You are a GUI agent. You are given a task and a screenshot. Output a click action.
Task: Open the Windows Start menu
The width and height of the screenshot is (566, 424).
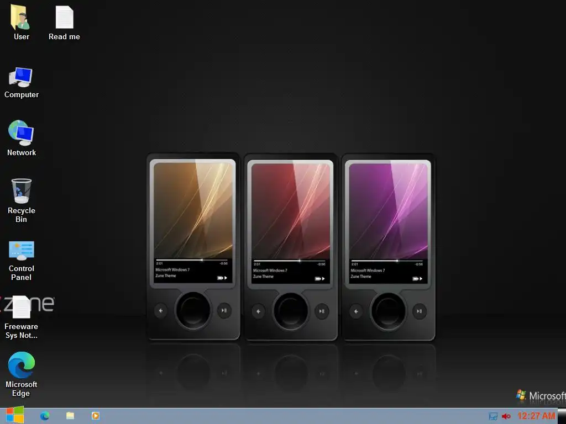(15, 415)
